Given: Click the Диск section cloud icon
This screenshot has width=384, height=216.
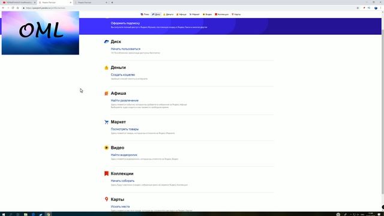Looking at the screenshot, I should click(x=106, y=41).
